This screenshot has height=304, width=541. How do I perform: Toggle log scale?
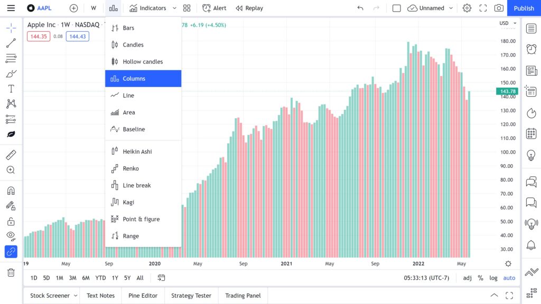pos(493,278)
